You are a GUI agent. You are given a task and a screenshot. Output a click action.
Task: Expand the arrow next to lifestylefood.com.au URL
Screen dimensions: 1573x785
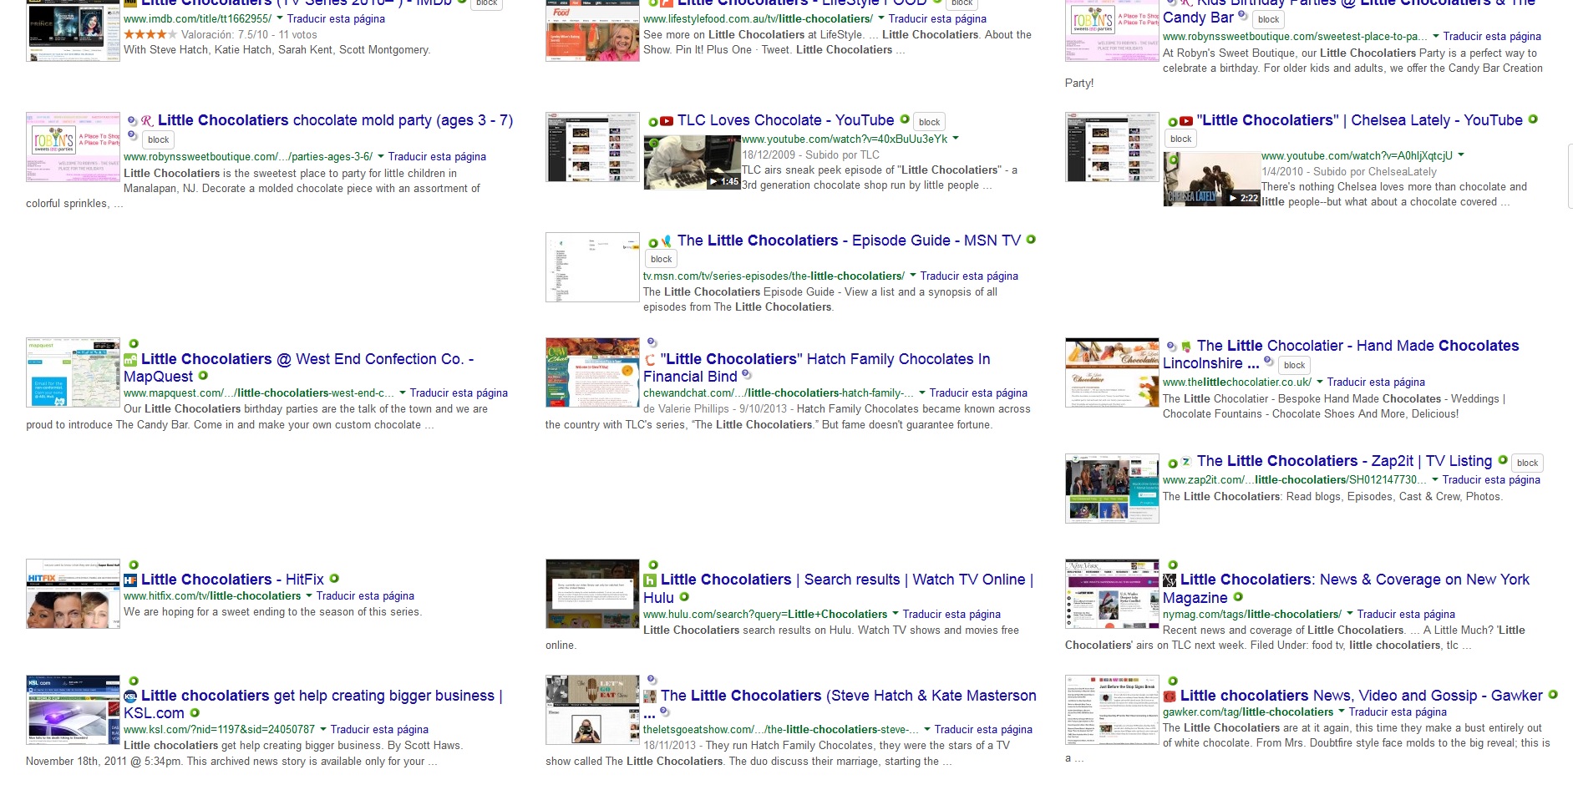880,18
